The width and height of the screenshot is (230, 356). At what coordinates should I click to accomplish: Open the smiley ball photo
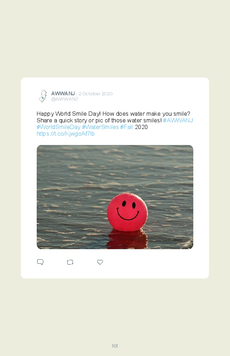point(115,197)
